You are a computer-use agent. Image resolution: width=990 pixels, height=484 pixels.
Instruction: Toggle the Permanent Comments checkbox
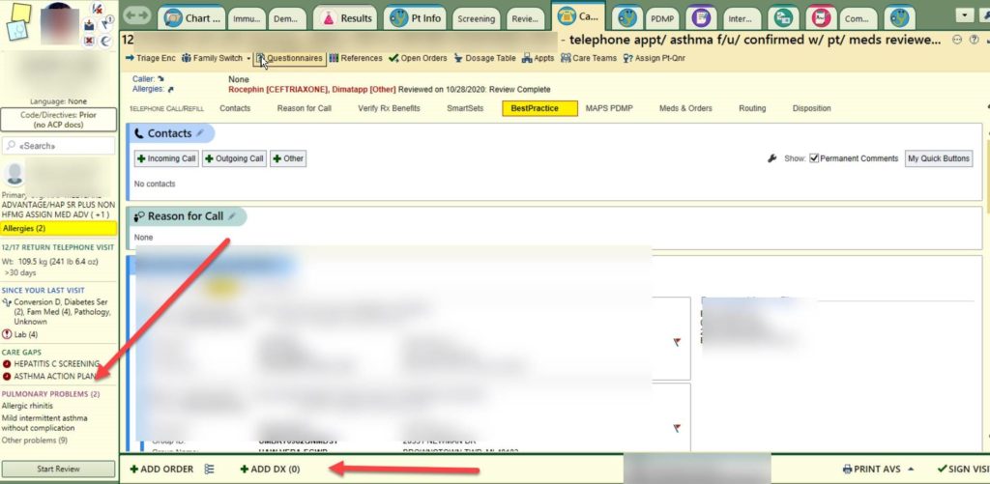[814, 158]
